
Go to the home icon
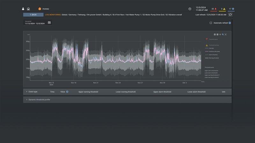tap(28, 9)
